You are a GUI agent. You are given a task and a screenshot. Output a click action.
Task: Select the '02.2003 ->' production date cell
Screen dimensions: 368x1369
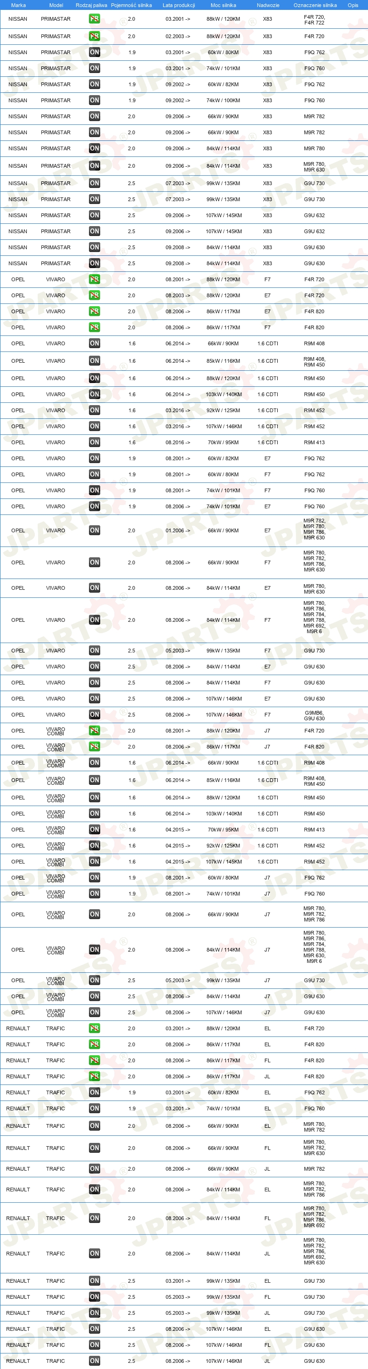click(177, 36)
